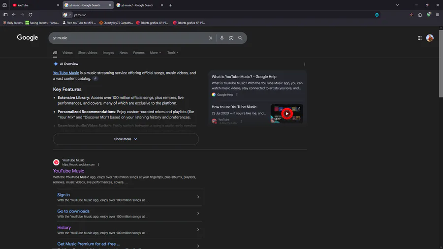Open the Go to downloads chevron
443x249 pixels.
point(198,214)
